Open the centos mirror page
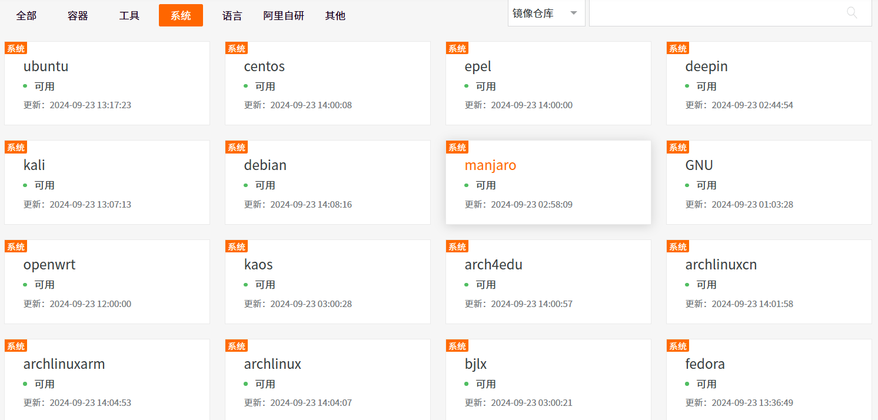Viewport: 878px width, 420px height. pyautogui.click(x=264, y=66)
